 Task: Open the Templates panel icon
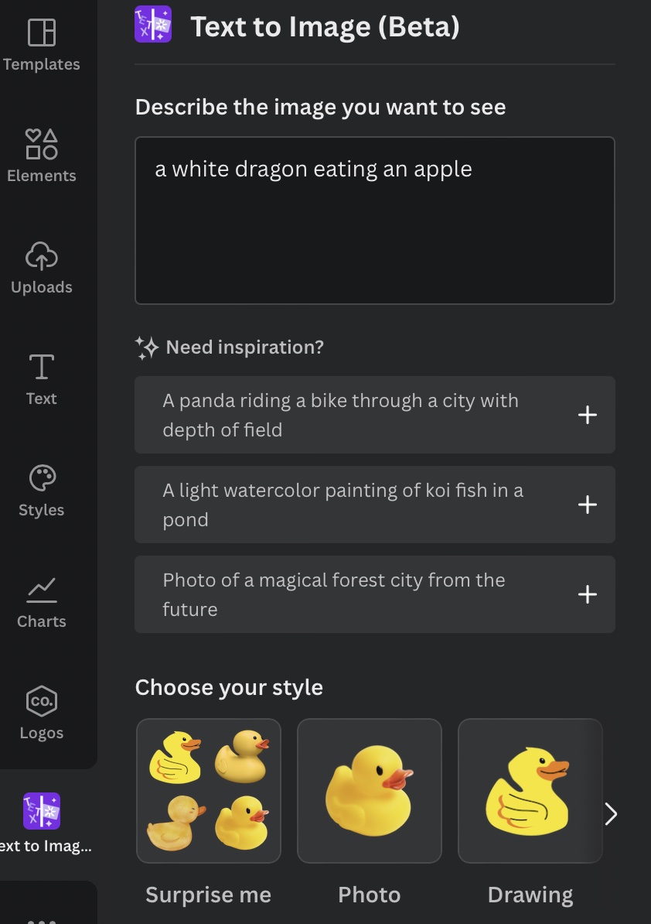(x=42, y=33)
